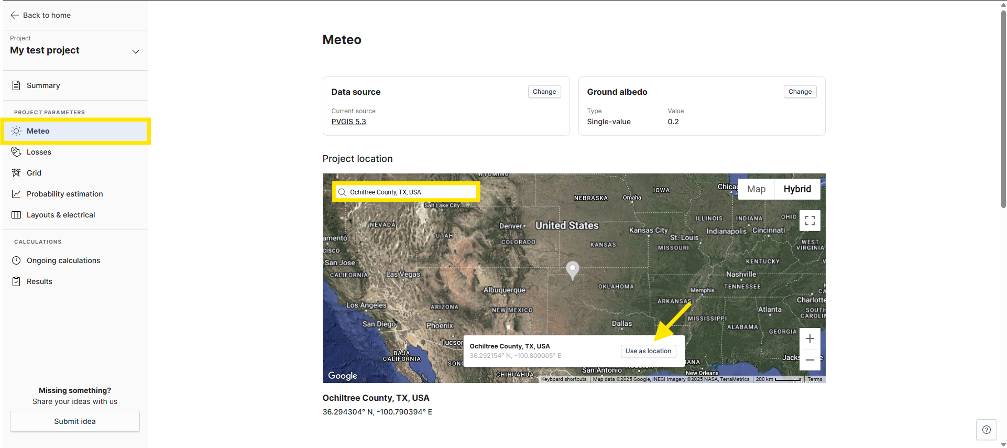
Task: Click the 200 km map scale control
Action: [x=778, y=379]
